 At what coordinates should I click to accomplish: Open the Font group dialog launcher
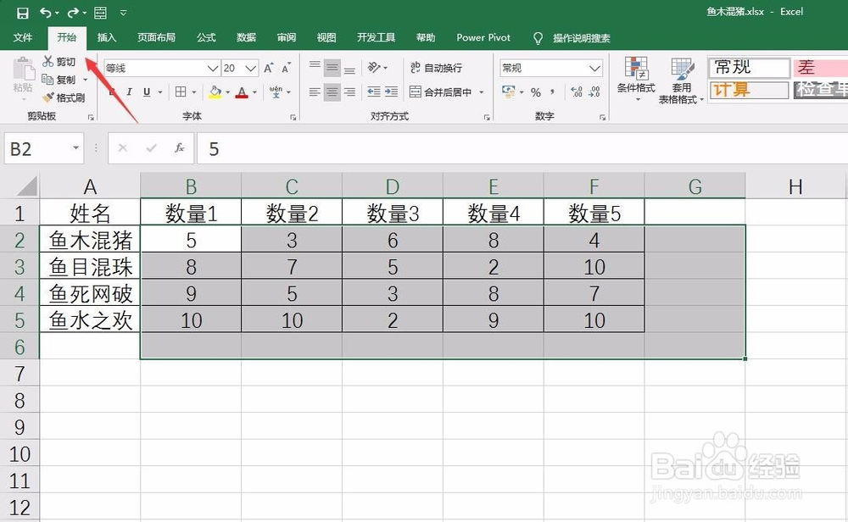tap(293, 117)
